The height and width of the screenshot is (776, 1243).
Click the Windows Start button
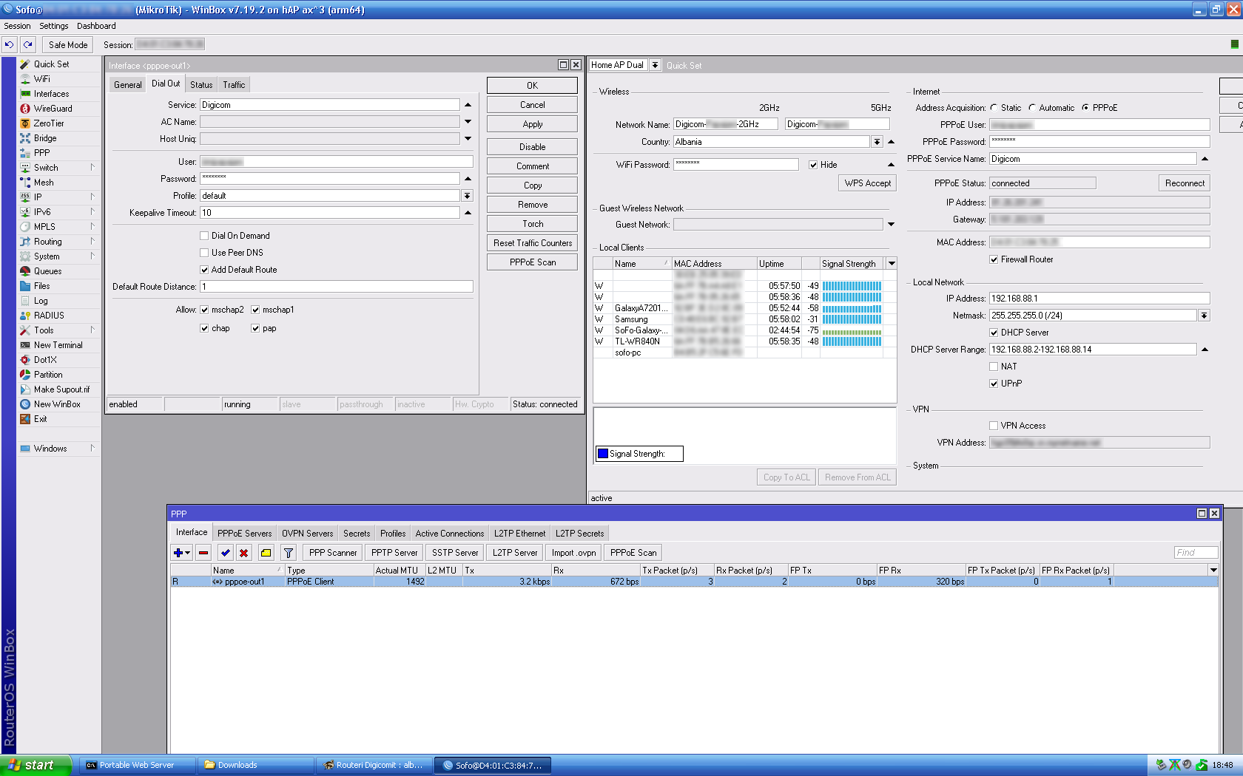point(36,765)
